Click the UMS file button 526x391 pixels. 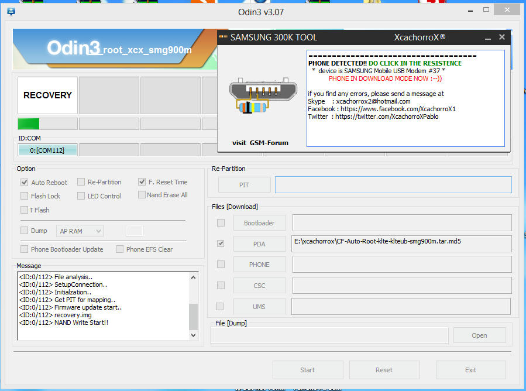click(x=260, y=307)
